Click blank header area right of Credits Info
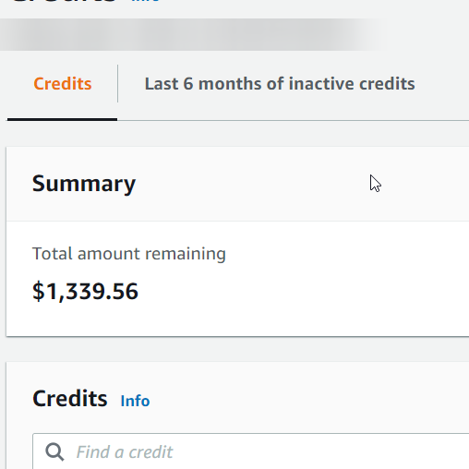The width and height of the screenshot is (469, 469). [307, 399]
